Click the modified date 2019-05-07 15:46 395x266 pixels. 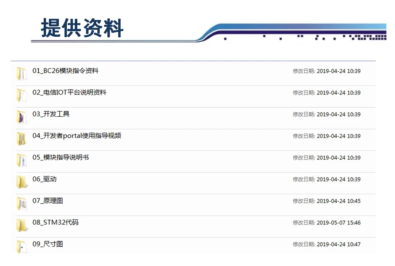339,223
